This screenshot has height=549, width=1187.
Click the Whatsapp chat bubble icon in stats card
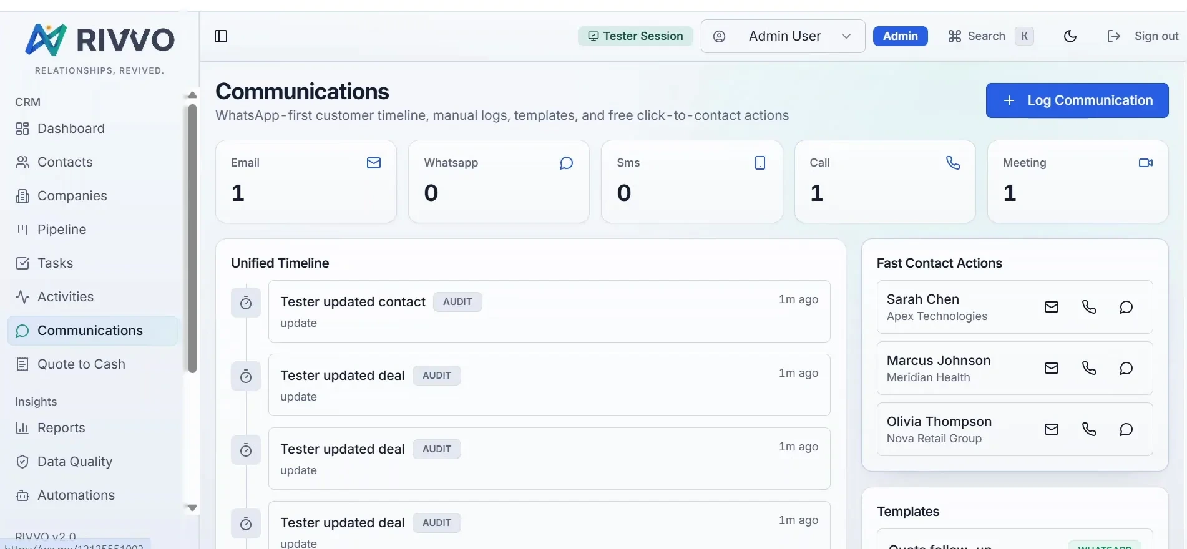point(566,163)
